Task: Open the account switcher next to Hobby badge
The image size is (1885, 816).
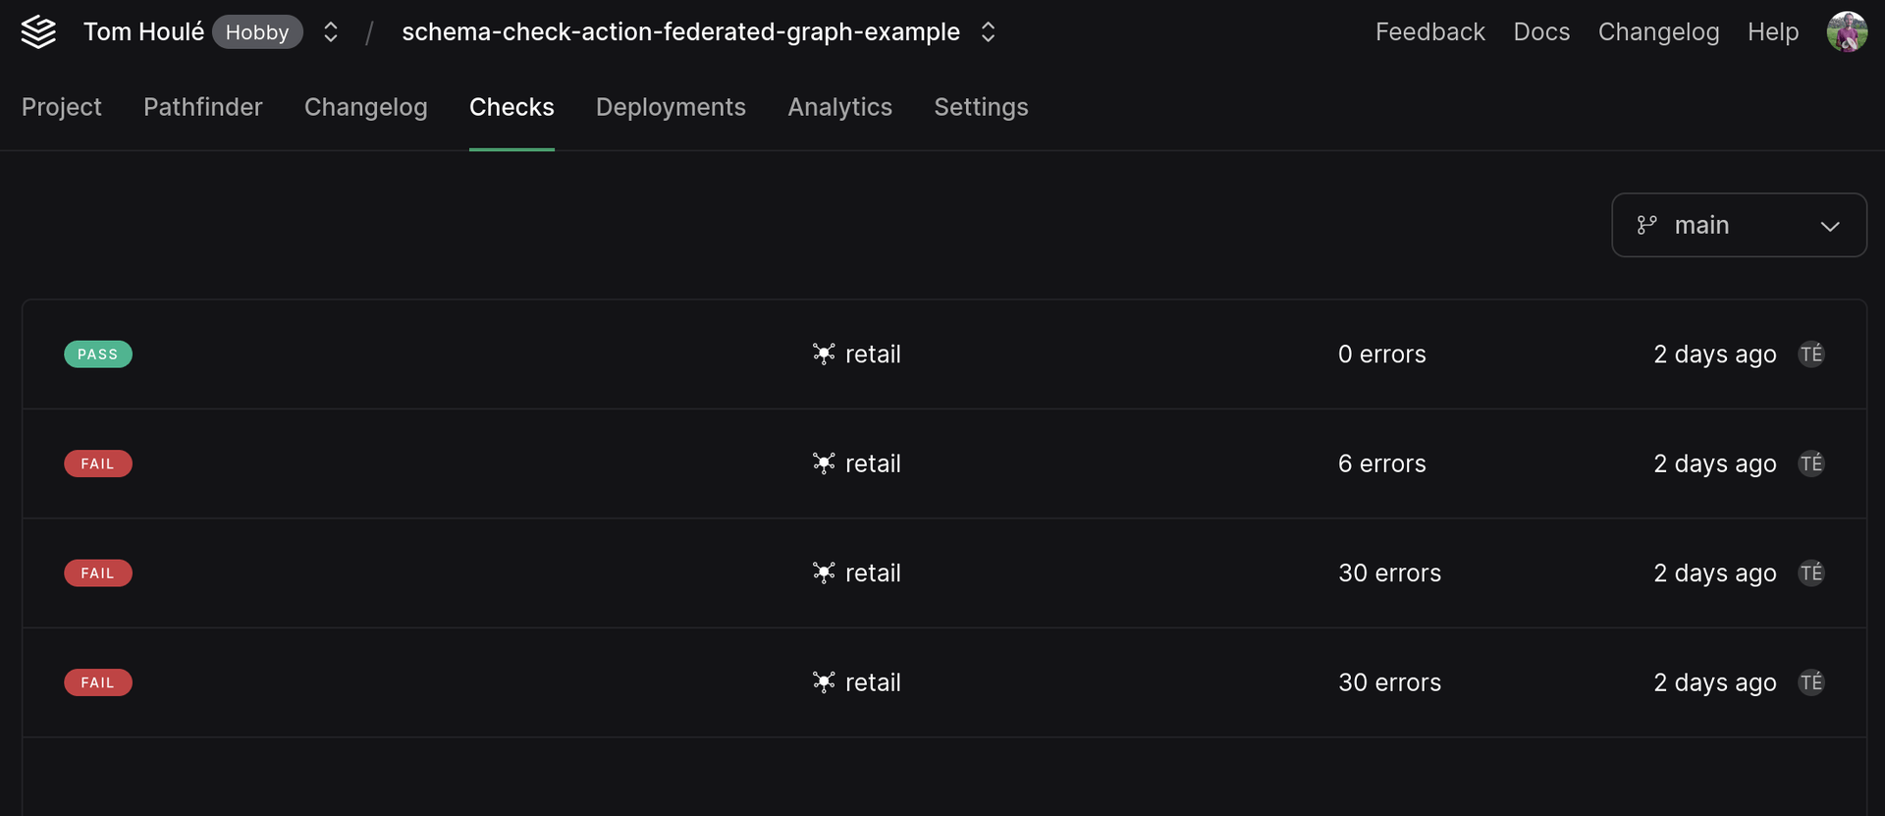Action: pos(330,31)
